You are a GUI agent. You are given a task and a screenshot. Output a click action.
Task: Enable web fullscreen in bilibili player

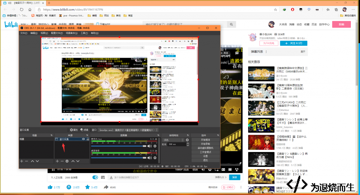click(230, 170)
